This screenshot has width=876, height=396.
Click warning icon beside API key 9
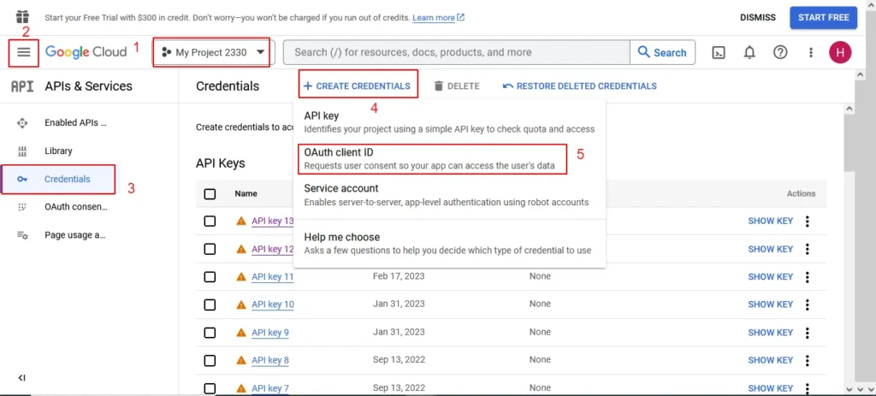pyautogui.click(x=241, y=333)
